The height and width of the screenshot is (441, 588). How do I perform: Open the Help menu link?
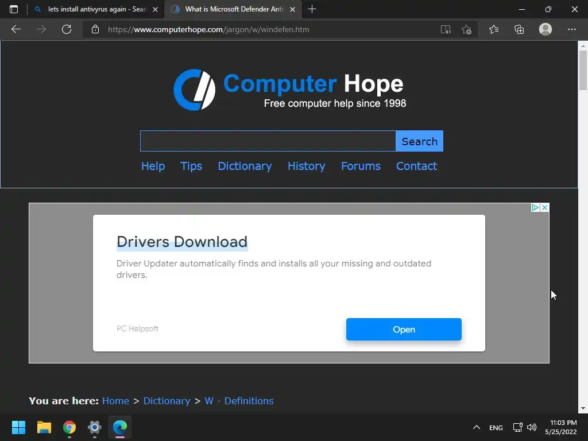click(x=153, y=166)
